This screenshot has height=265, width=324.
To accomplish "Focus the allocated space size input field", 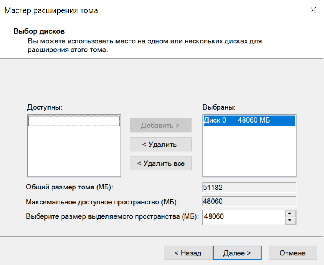I will tap(243, 217).
